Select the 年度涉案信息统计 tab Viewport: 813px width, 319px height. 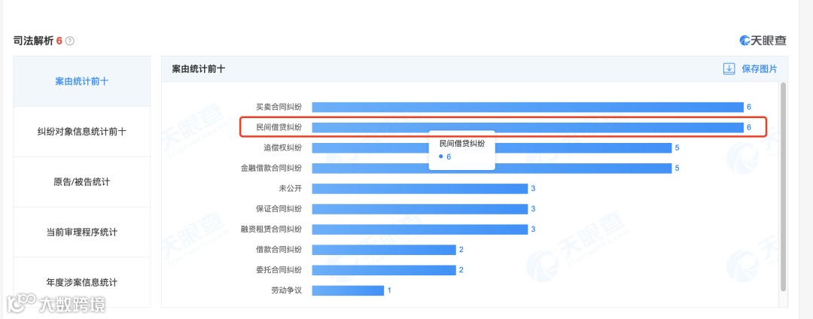(82, 282)
